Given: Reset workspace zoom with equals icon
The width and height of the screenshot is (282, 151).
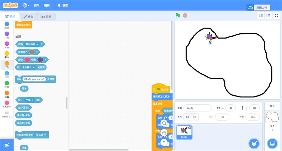Looking at the screenshot, I should [x=164, y=143].
